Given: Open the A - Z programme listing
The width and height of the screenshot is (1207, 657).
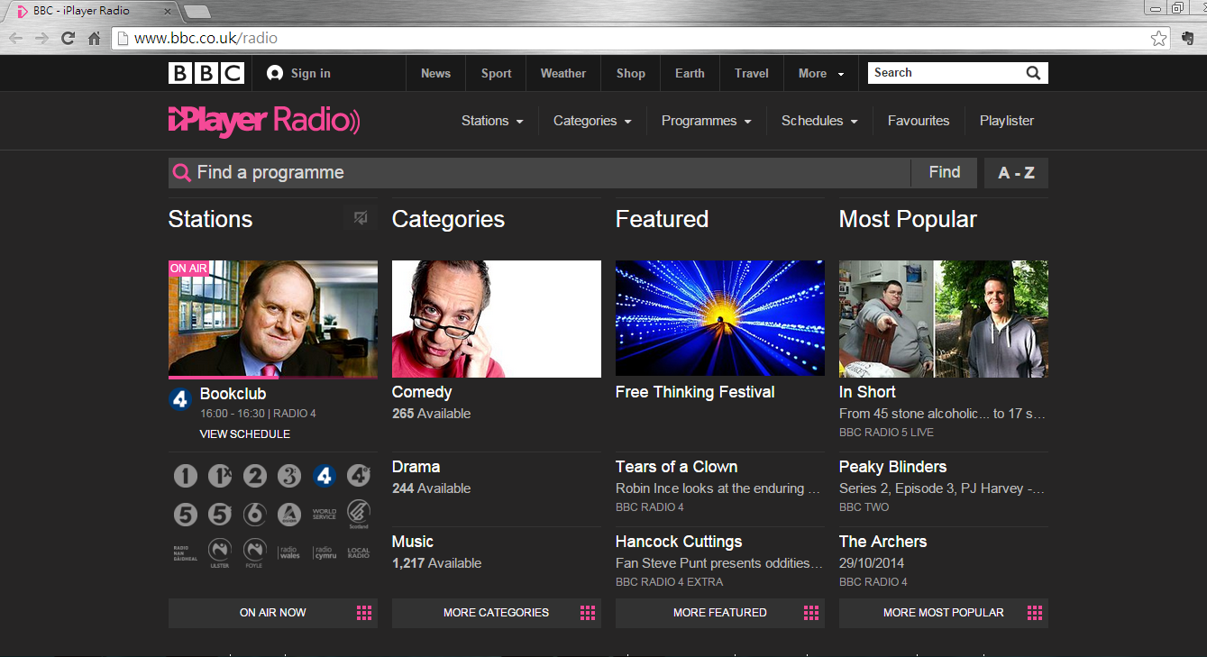Looking at the screenshot, I should 1016,173.
